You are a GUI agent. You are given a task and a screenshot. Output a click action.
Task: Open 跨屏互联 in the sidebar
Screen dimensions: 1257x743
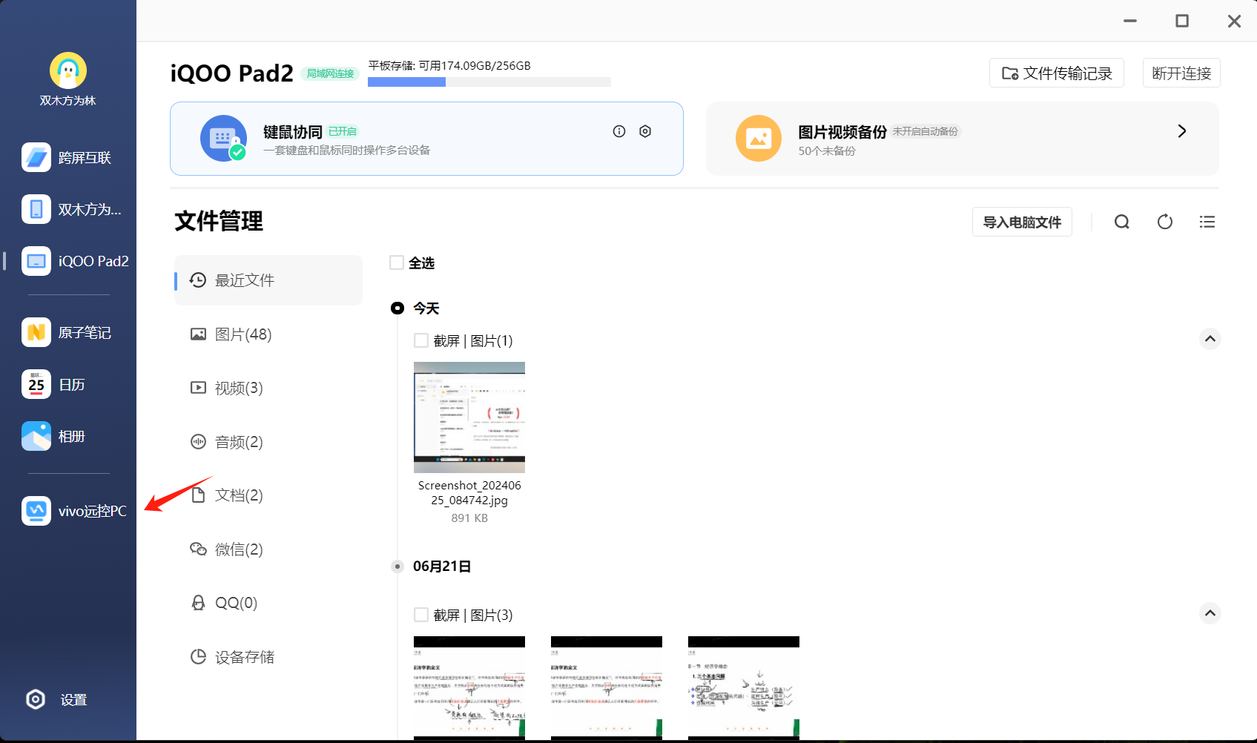tap(68, 157)
